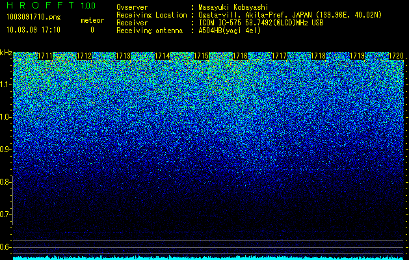
Task: Click the 1.0 frequency axis label
Action: (5, 117)
